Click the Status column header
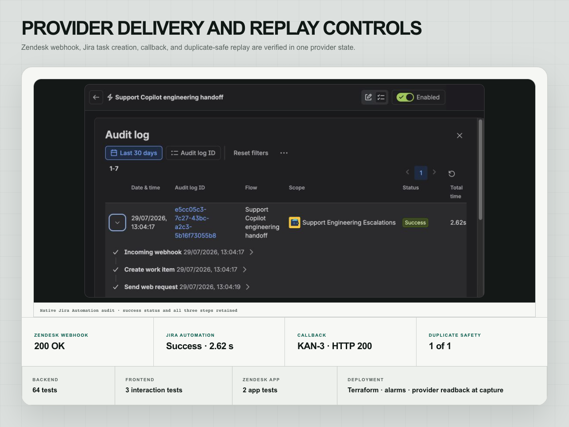569x427 pixels. [x=411, y=188]
